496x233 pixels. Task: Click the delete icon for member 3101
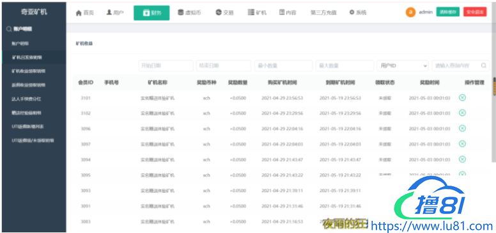(x=462, y=97)
